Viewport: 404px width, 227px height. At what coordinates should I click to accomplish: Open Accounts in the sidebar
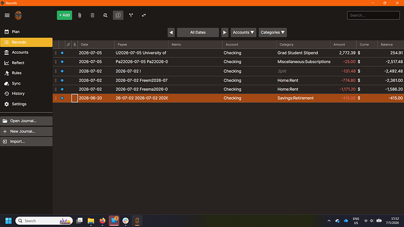[26, 52]
